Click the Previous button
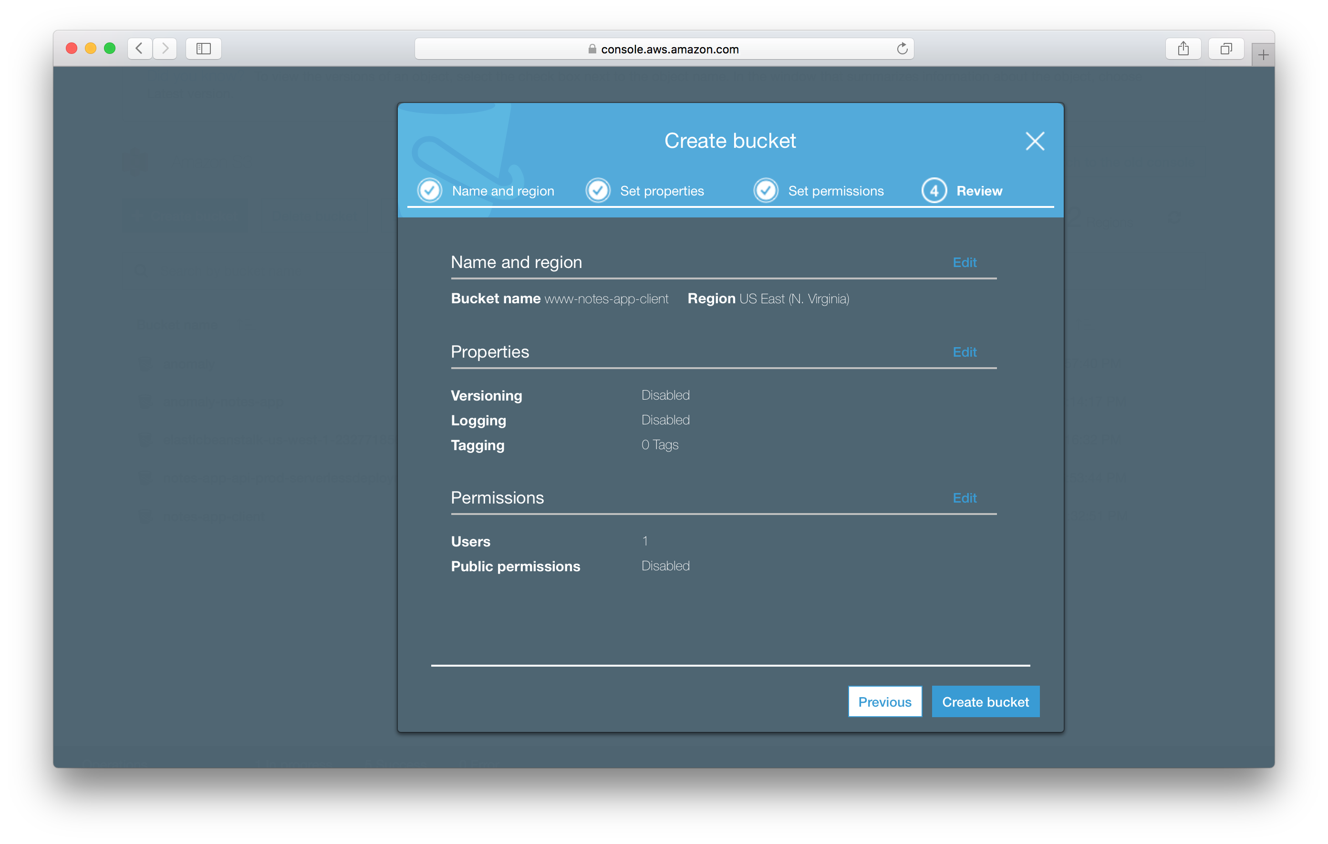This screenshot has width=1328, height=844. (884, 701)
